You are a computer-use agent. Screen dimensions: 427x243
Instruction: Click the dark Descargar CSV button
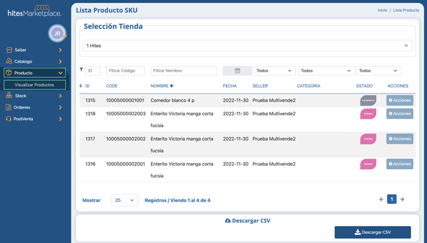(x=372, y=232)
